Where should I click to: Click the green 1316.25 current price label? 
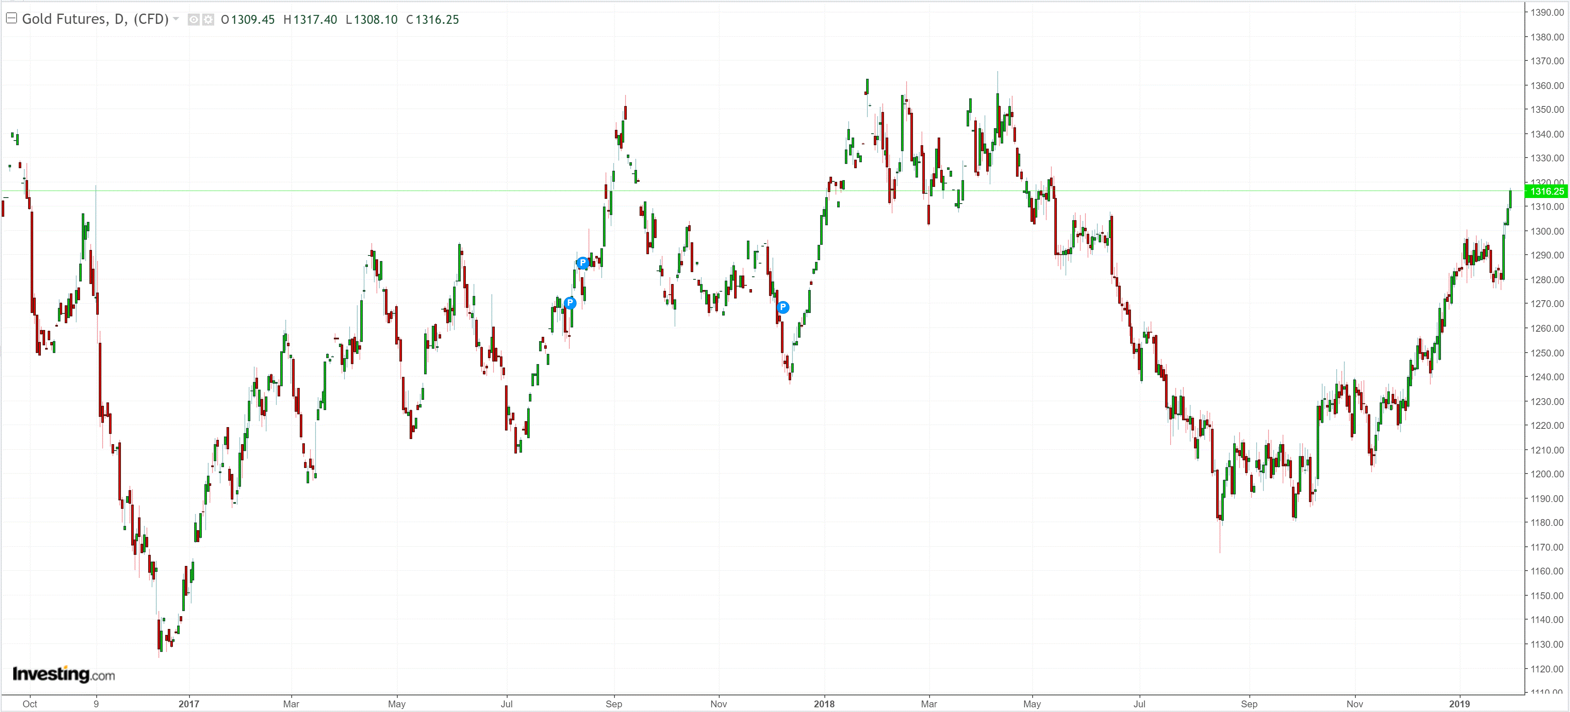pyautogui.click(x=1546, y=191)
